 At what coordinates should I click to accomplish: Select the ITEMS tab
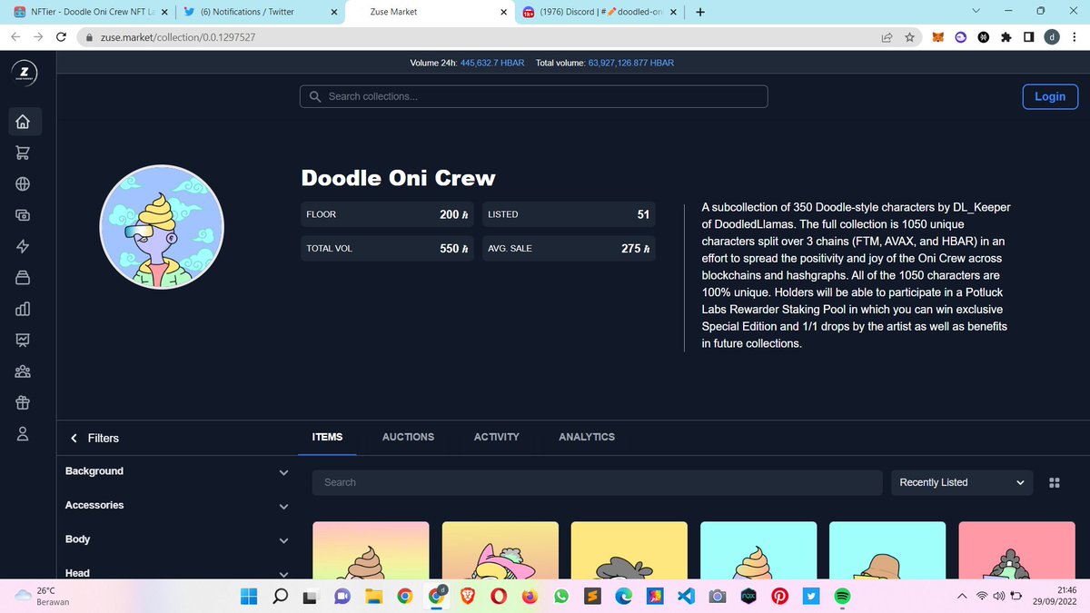(327, 437)
